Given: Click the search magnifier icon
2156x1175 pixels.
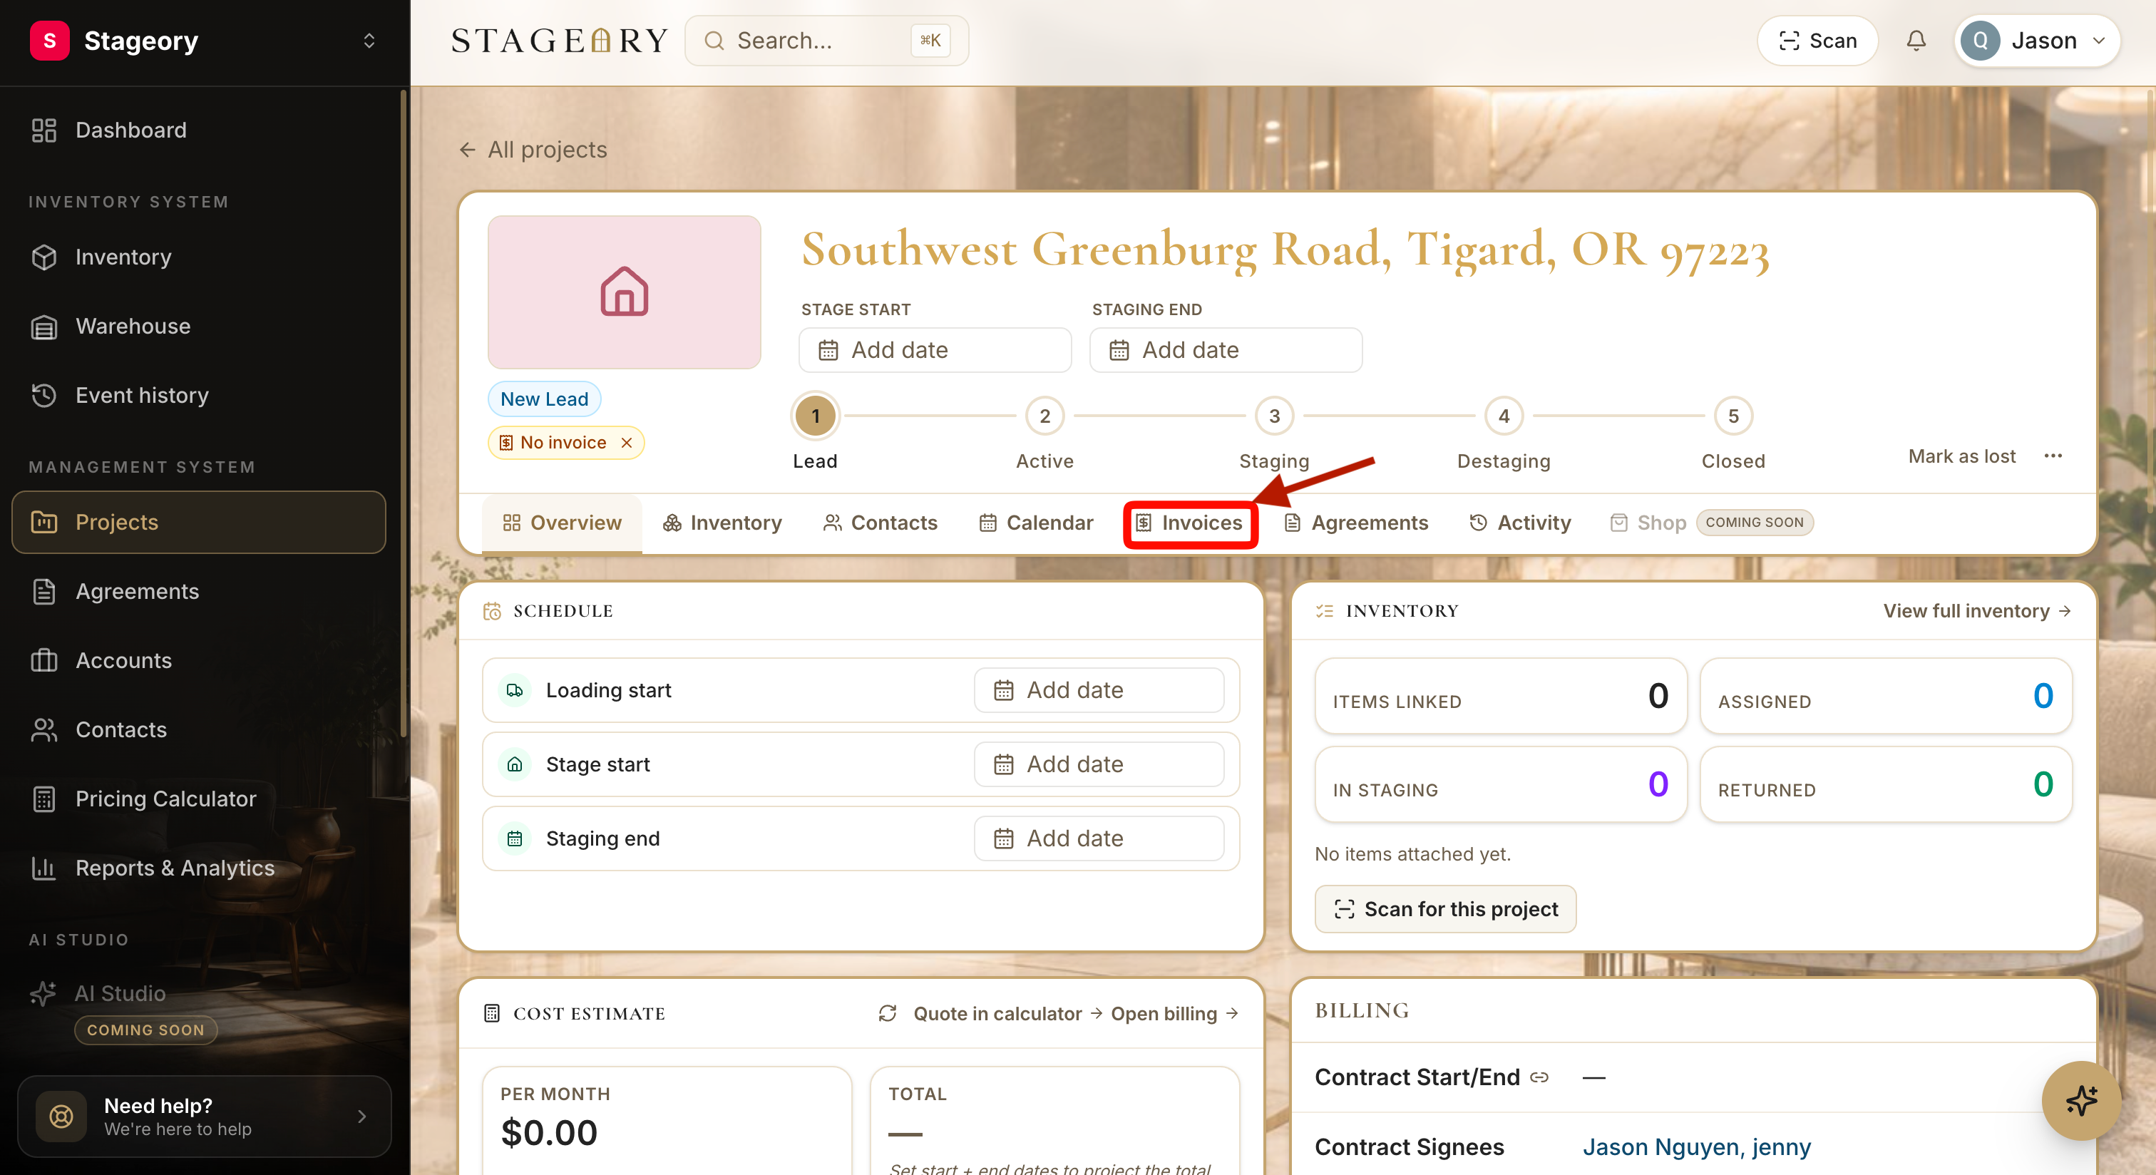Looking at the screenshot, I should tap(714, 40).
